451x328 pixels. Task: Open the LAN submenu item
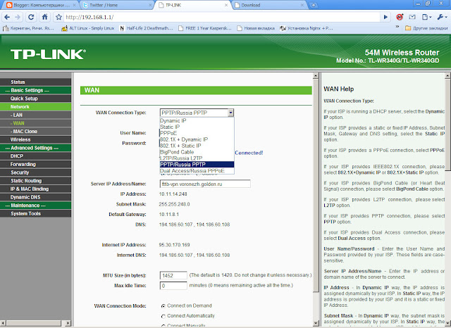[36, 115]
